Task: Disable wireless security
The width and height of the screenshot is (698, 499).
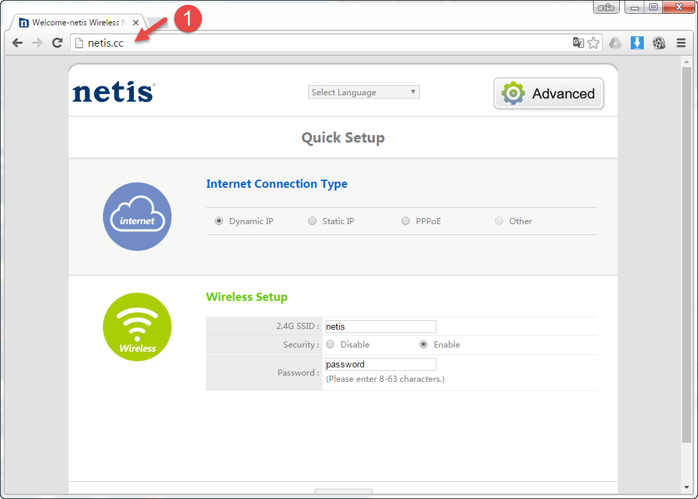Action: [x=330, y=344]
